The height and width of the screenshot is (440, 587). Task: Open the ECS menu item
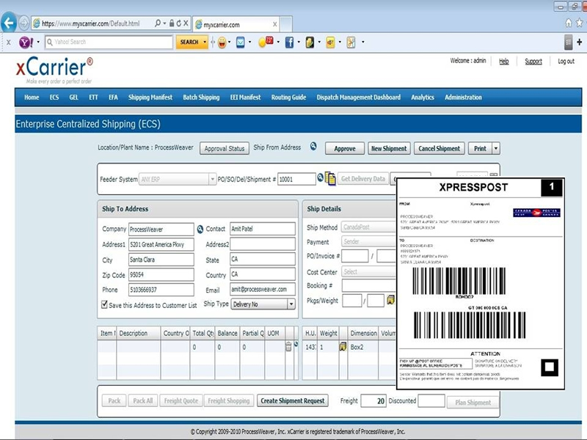54,98
